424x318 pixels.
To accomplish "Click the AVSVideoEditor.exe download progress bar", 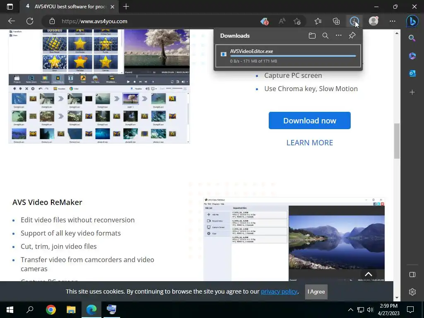I will coord(293,56).
